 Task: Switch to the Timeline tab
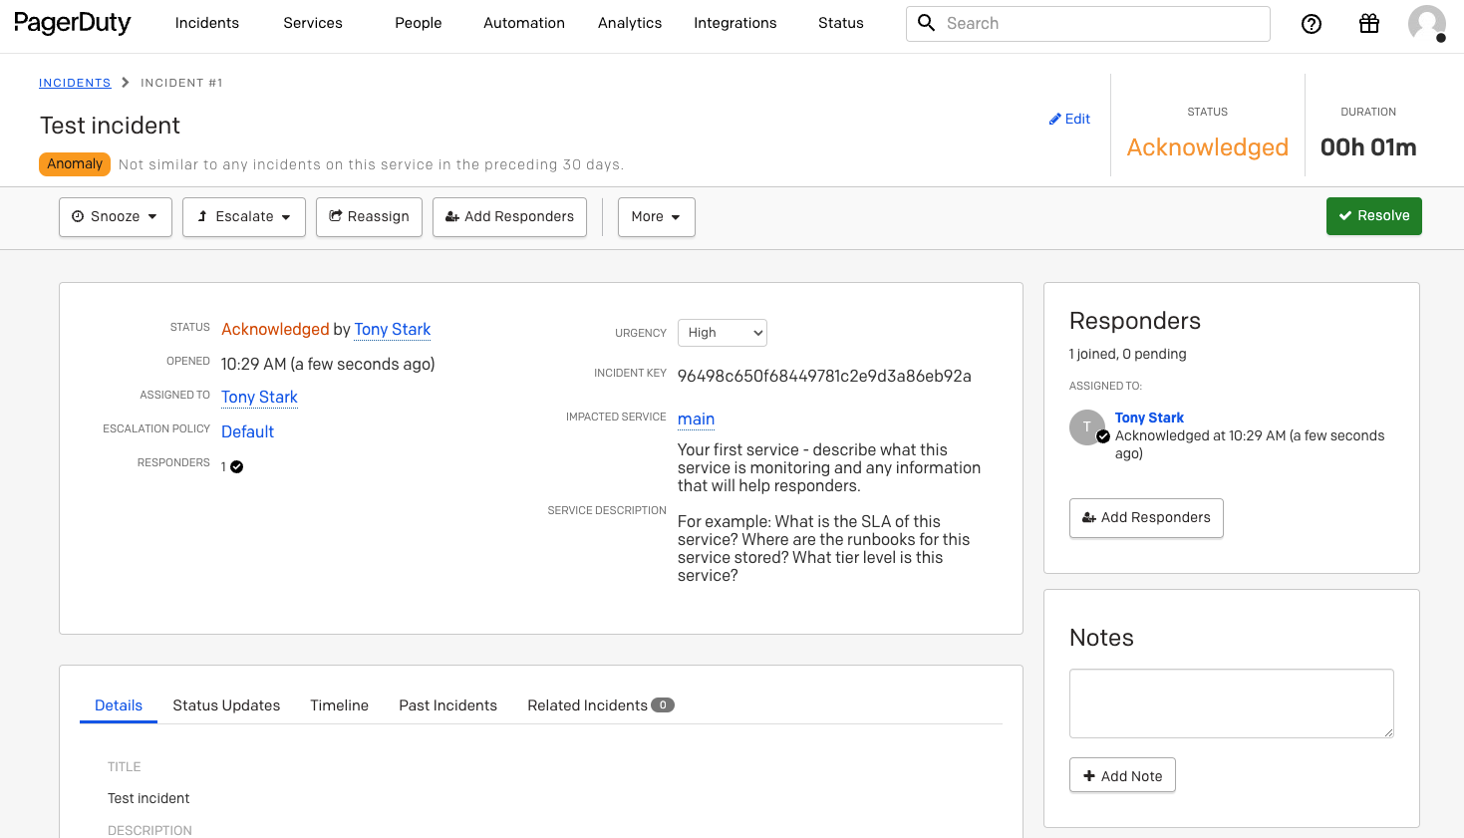(339, 705)
